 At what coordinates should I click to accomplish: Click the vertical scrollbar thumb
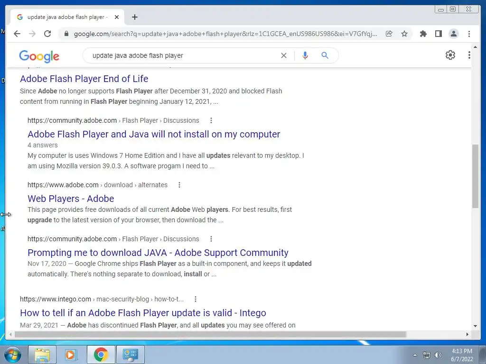tap(475, 176)
